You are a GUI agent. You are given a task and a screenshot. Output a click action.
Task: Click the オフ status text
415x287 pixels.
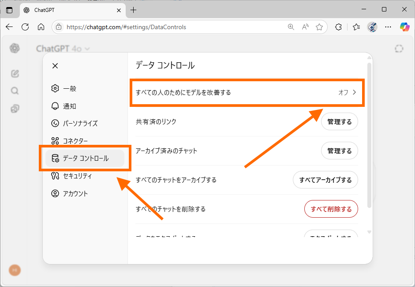point(343,92)
